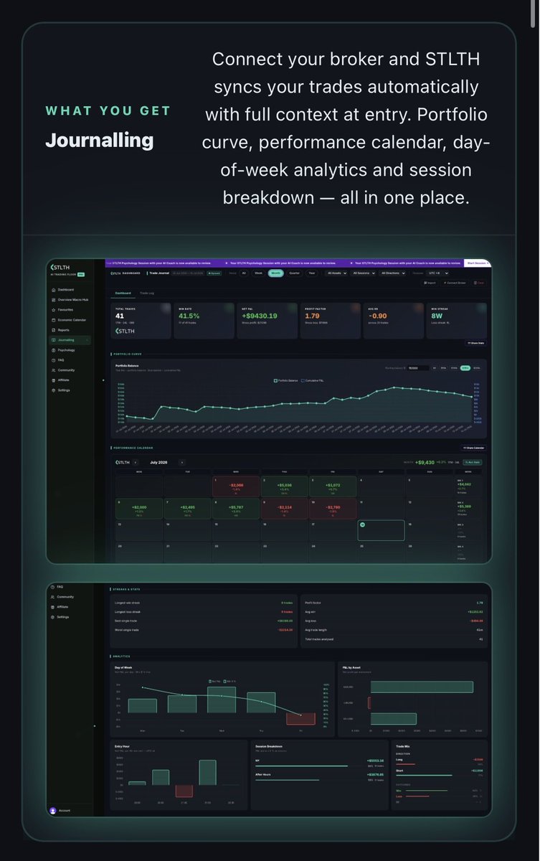The width and height of the screenshot is (540, 861).
Task: Click the Synced status badge
Action: pyautogui.click(x=214, y=273)
